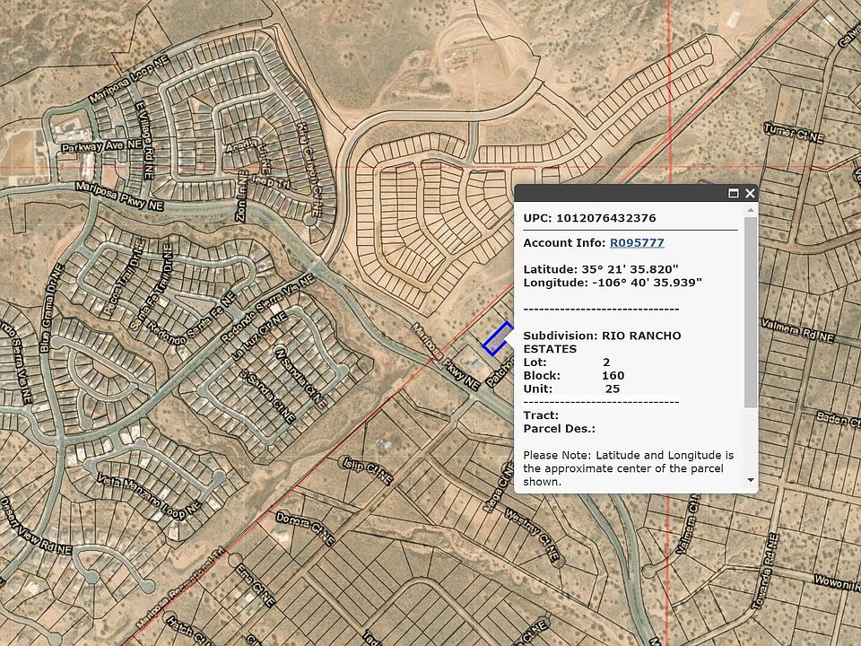
Task: Click the Erna Ct NE street label
Action: (256, 584)
